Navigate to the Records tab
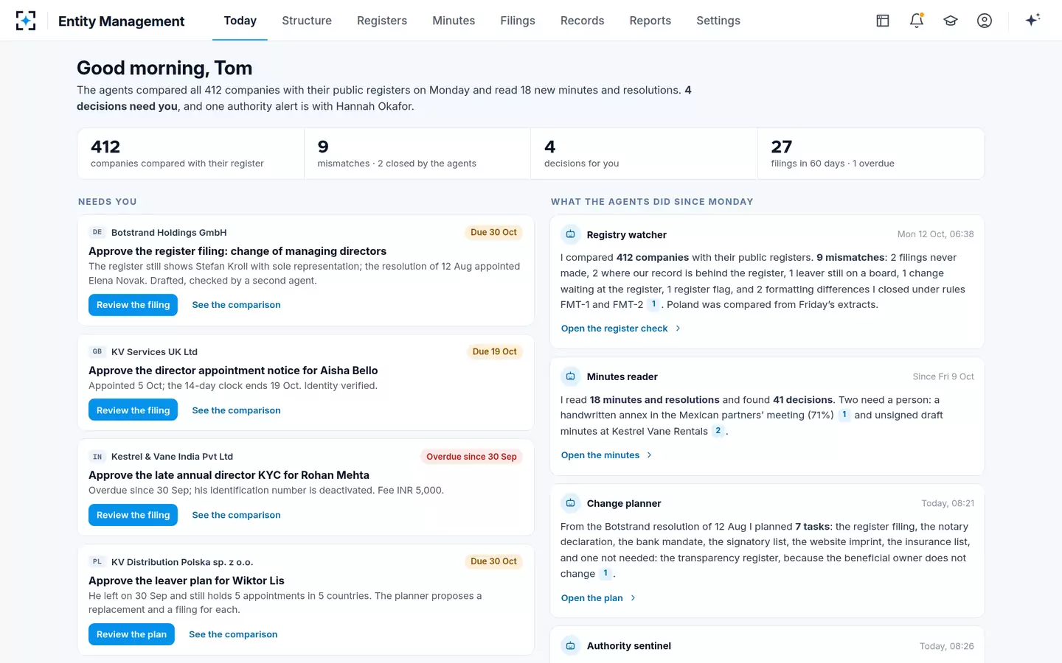The image size is (1062, 663). click(583, 21)
